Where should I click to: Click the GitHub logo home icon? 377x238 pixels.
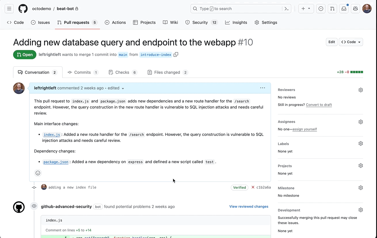pyautogui.click(x=23, y=9)
